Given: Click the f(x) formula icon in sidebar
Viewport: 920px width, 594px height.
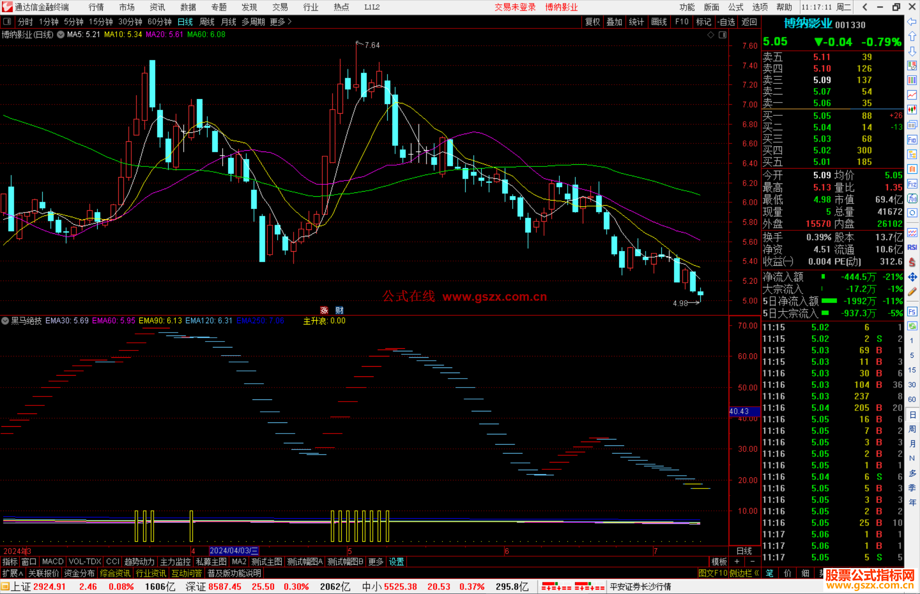Looking at the screenshot, I should tap(912, 199).
